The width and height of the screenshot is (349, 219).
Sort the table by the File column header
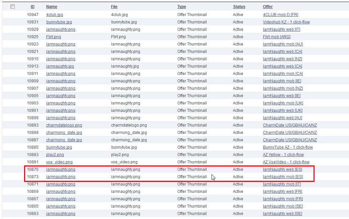pos(114,7)
